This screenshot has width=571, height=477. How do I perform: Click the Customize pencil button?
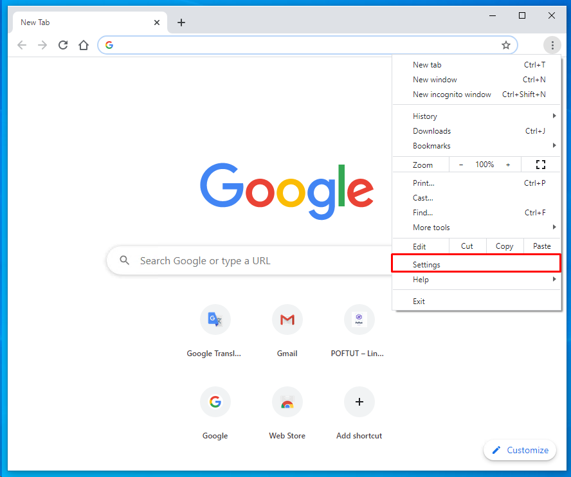[x=520, y=450]
